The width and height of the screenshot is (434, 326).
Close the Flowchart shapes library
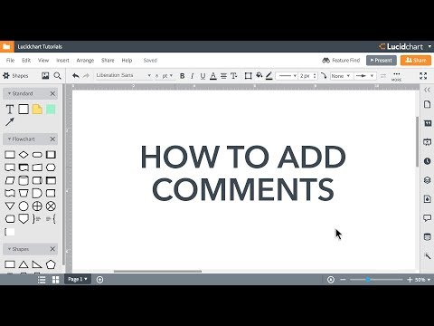(52, 139)
